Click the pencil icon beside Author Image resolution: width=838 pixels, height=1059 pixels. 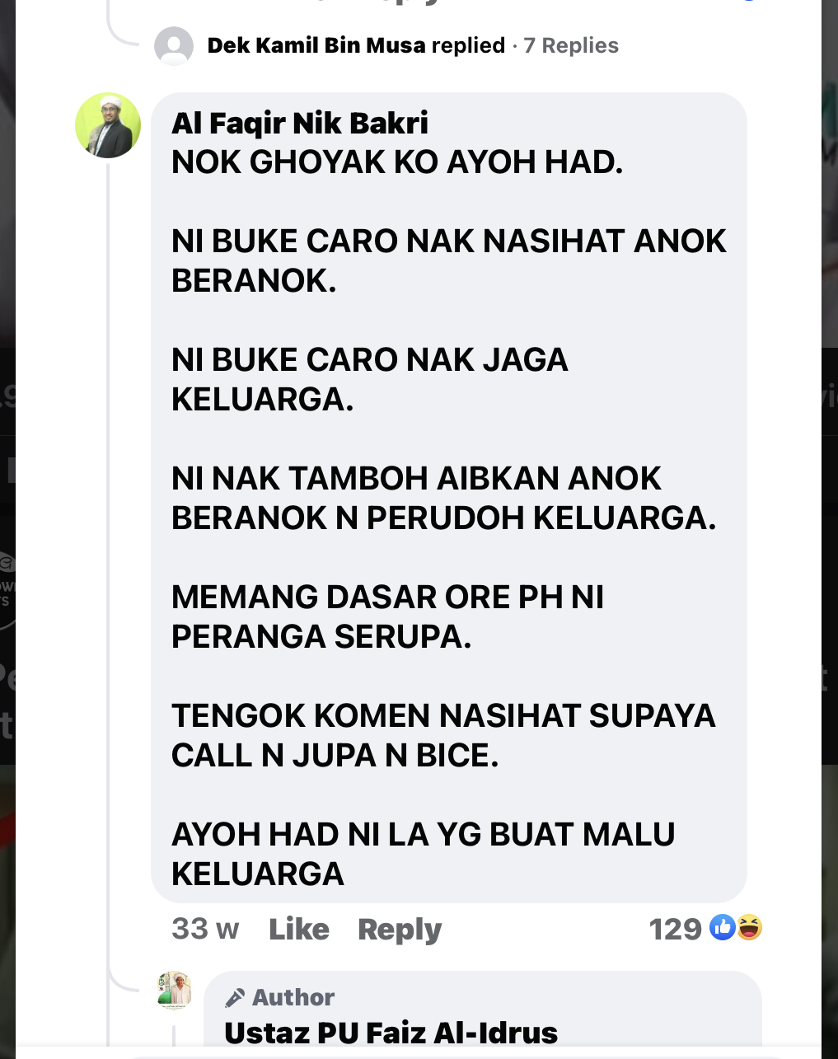coord(235,997)
